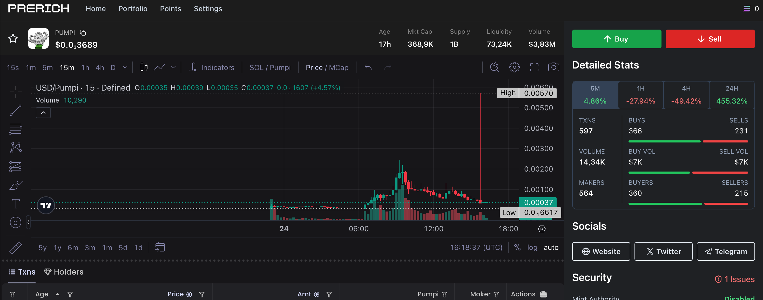
Task: Undo the last chart action
Action: 368,67
